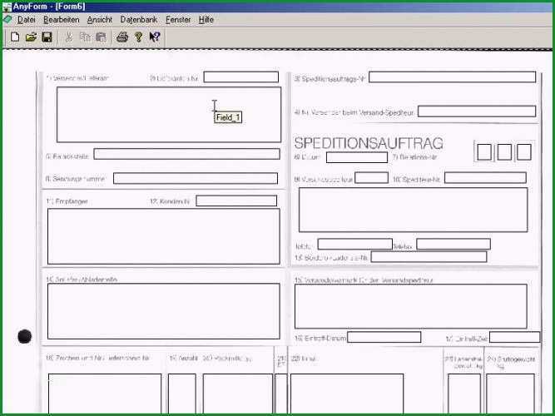Screen dimensions: 555x416
Task: Click the Verpackung column box at bottom
Action: click(x=238, y=393)
